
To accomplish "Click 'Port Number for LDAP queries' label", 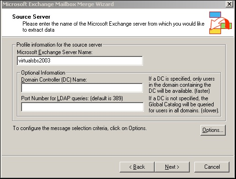I will pos(72,98).
